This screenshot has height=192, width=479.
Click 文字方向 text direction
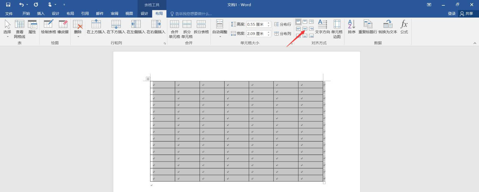pos(322,27)
